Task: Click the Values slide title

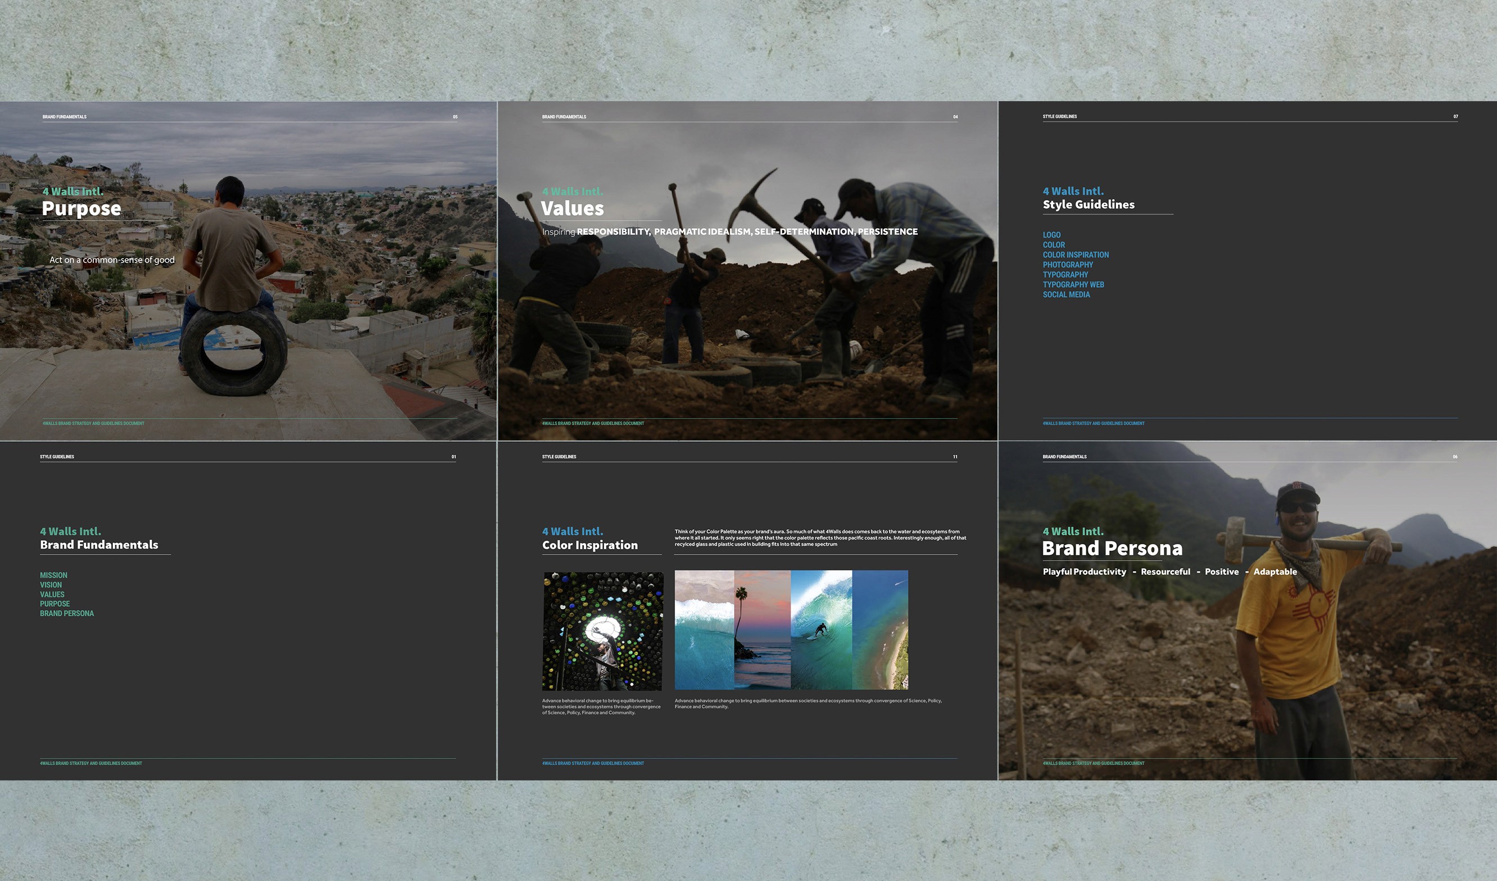Action: (571, 208)
